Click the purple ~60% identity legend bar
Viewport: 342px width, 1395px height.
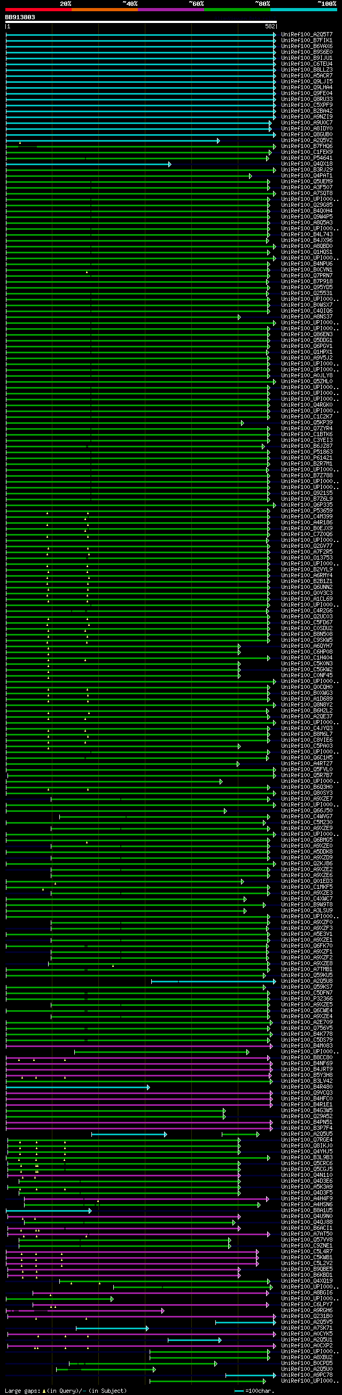[x=171, y=9]
